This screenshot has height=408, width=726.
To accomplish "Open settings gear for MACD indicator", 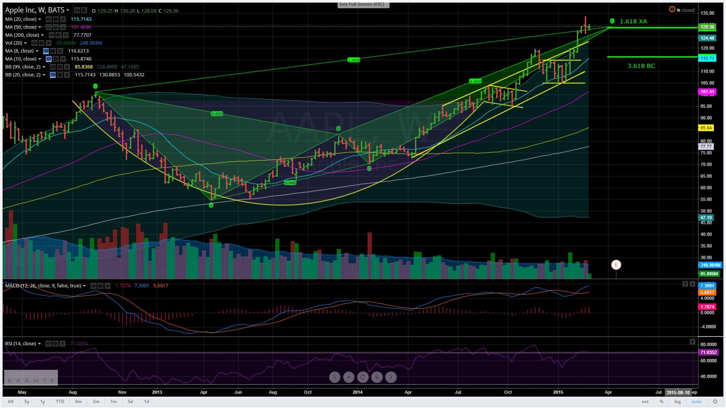I will (100, 286).
